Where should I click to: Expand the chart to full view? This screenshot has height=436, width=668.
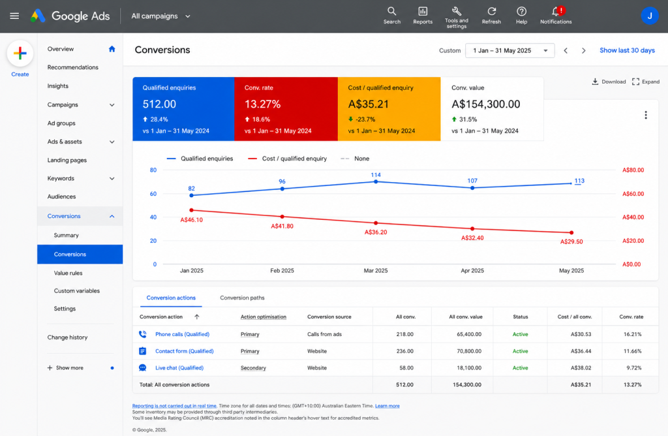coord(646,82)
